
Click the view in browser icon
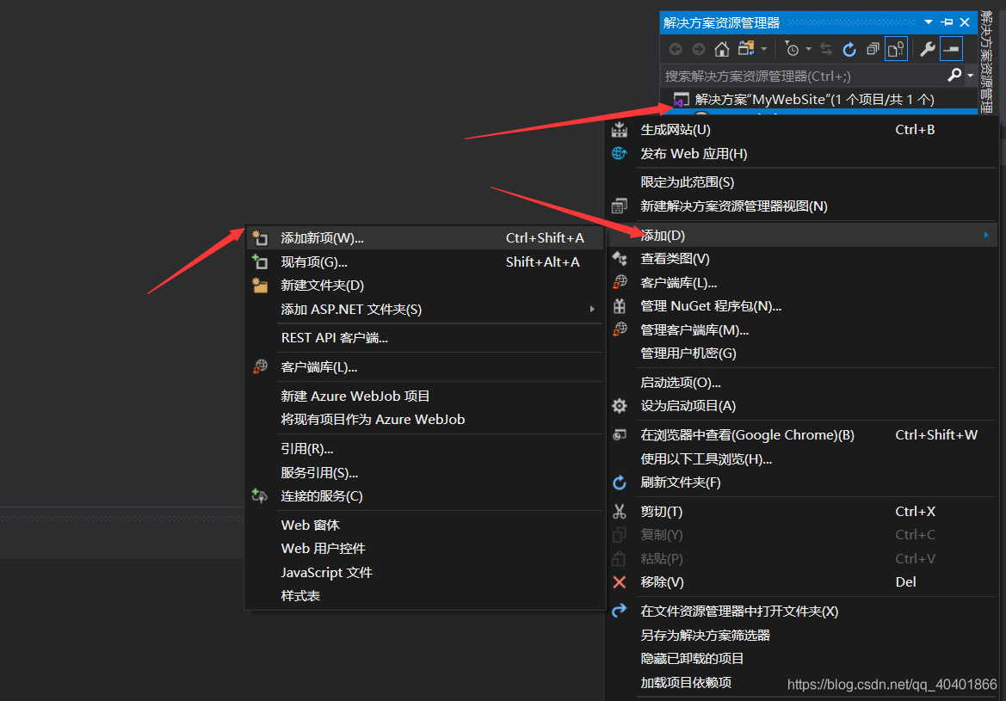[x=619, y=435]
